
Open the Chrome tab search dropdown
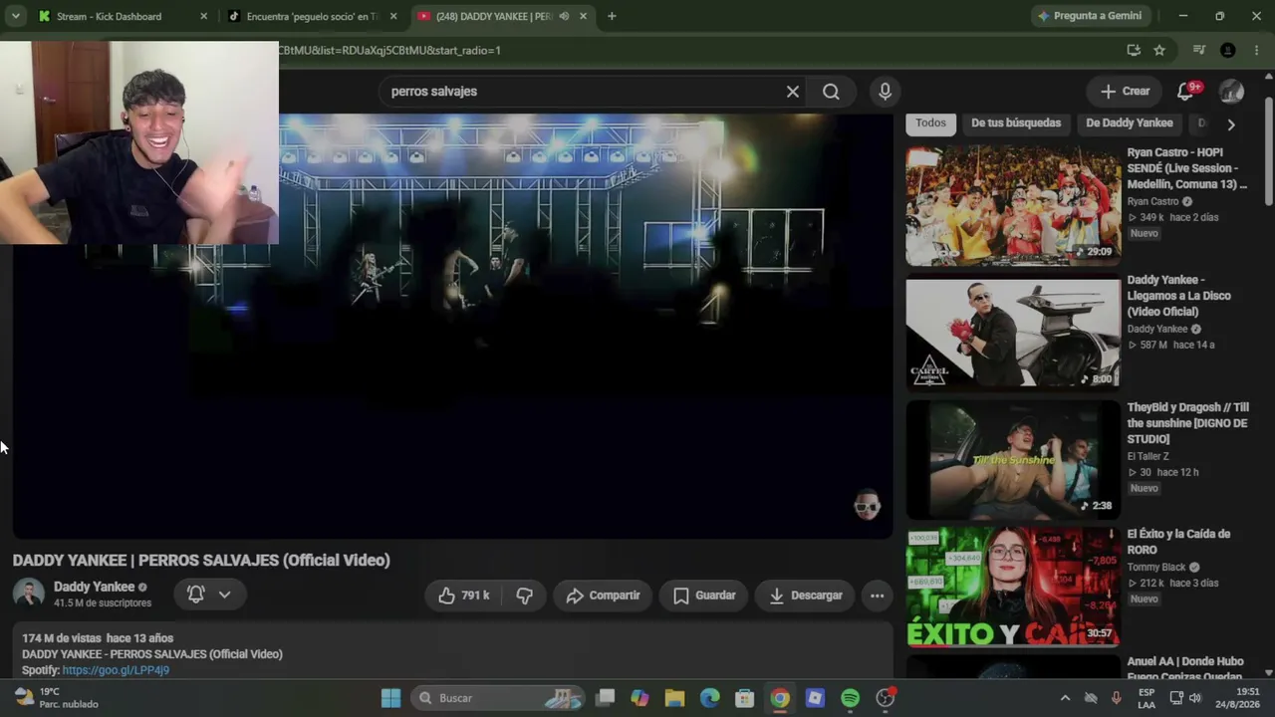(15, 16)
